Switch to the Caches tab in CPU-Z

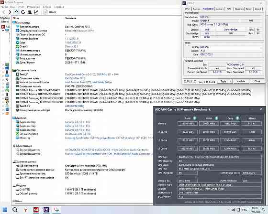coord(196,9)
